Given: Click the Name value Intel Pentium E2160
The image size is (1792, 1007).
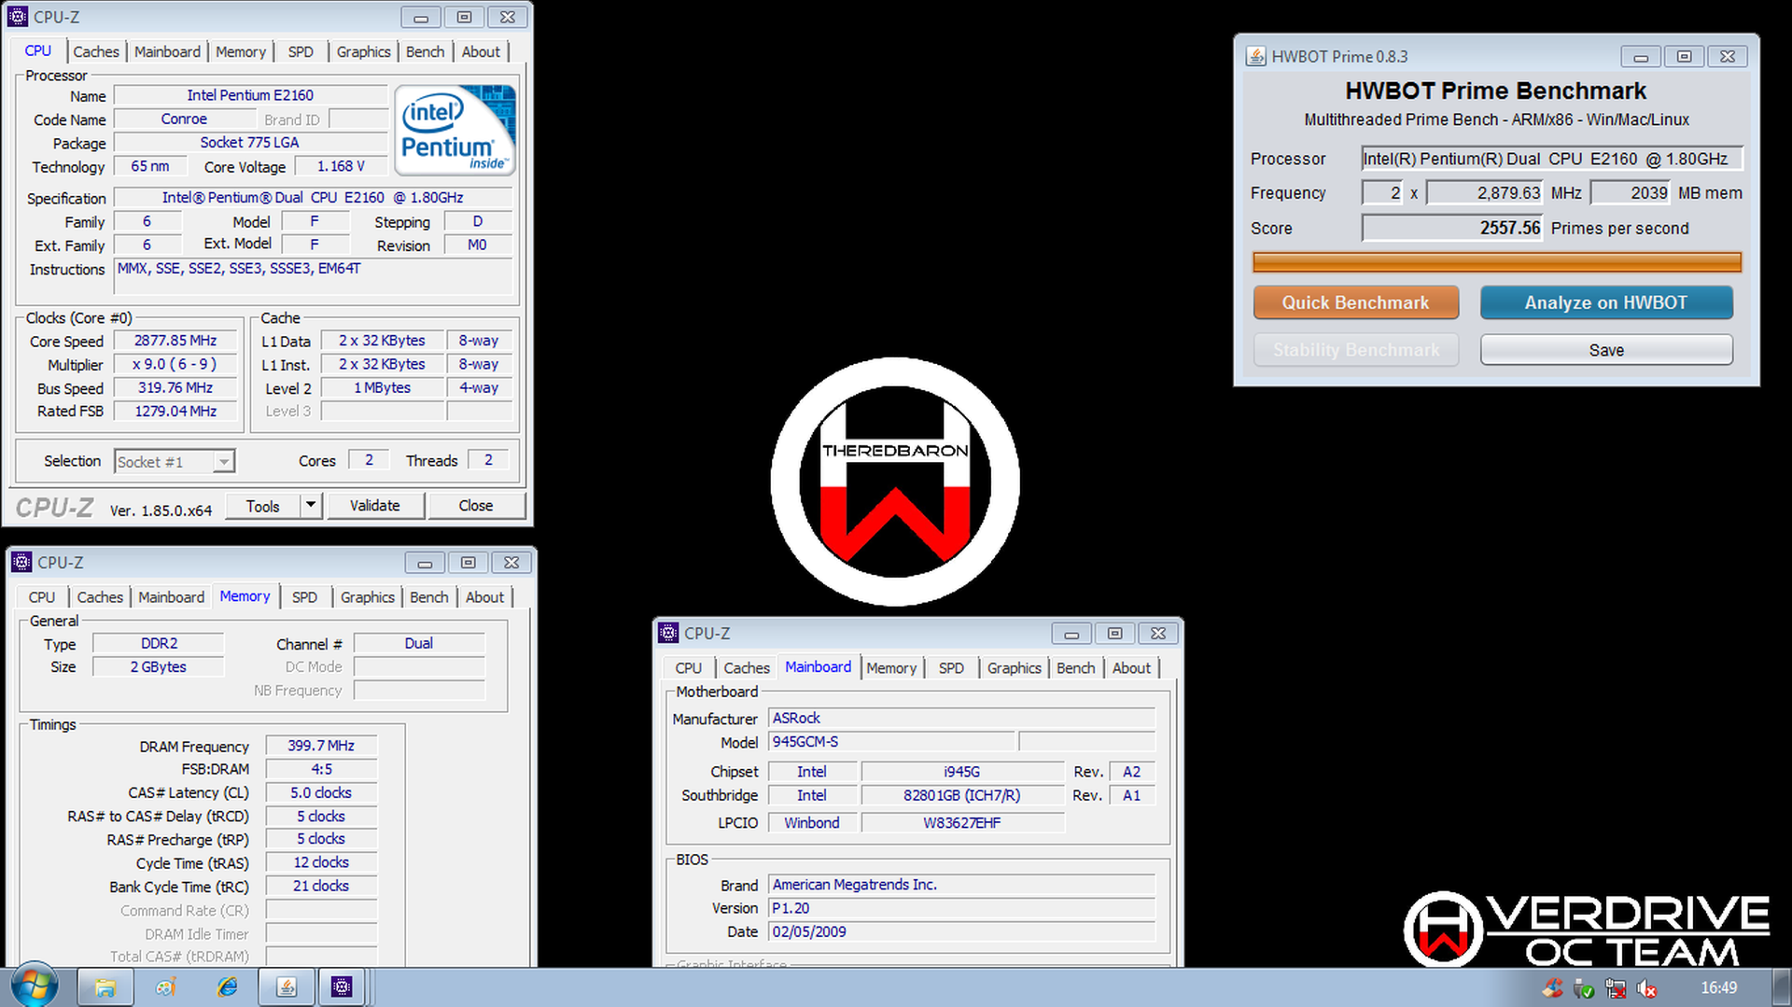Looking at the screenshot, I should 250,95.
